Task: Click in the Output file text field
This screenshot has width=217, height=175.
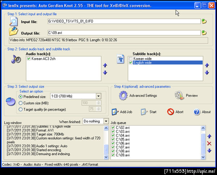Action: point(124,33)
